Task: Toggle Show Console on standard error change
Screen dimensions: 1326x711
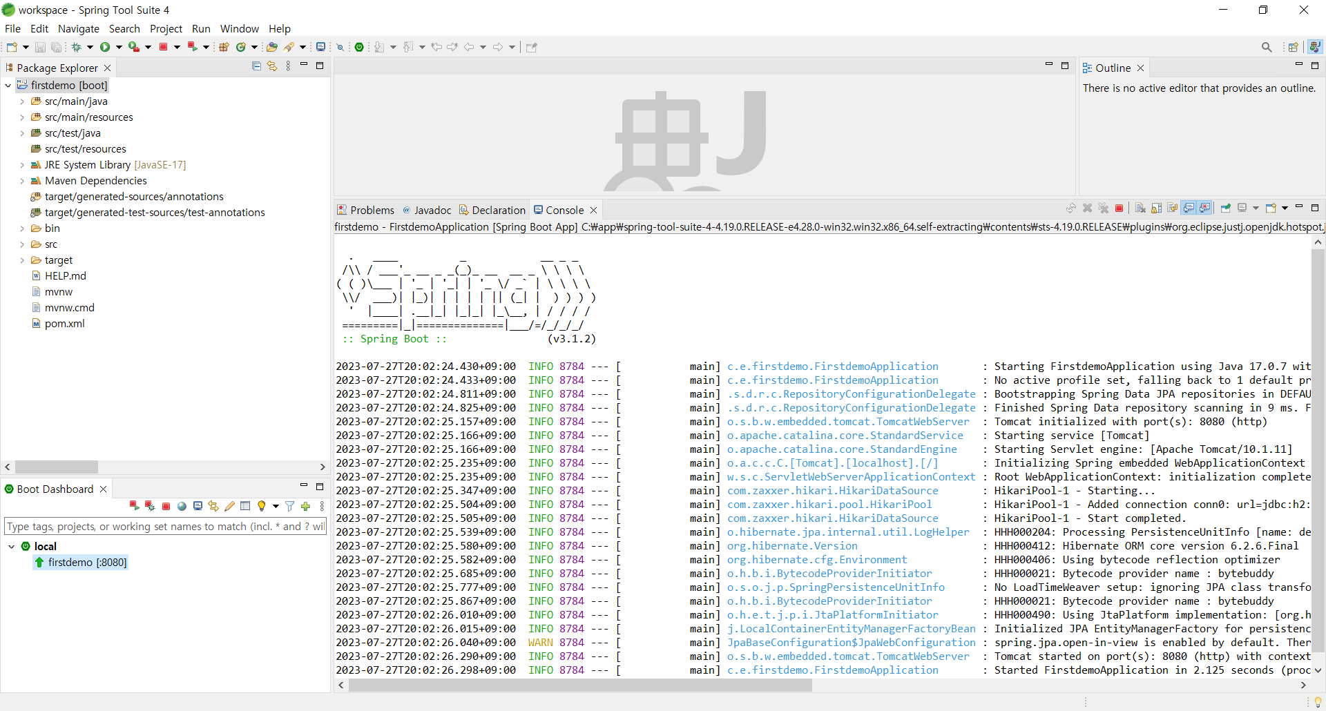Action: 1204,208
